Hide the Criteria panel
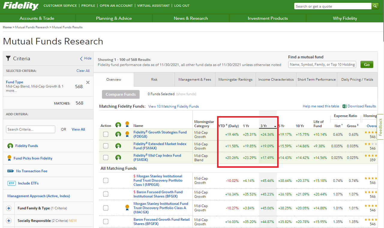The image size is (384, 228). click(x=86, y=58)
